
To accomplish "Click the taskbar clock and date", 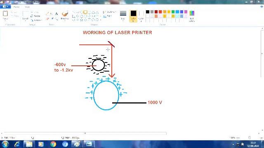I will click(253, 144).
